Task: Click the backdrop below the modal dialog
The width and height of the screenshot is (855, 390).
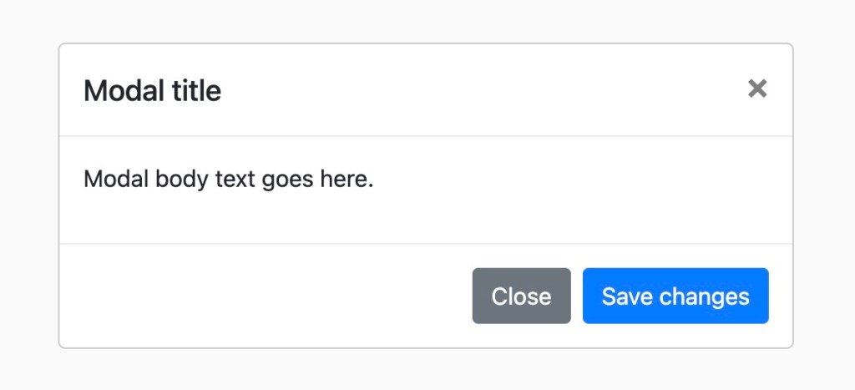Action: click(426, 370)
